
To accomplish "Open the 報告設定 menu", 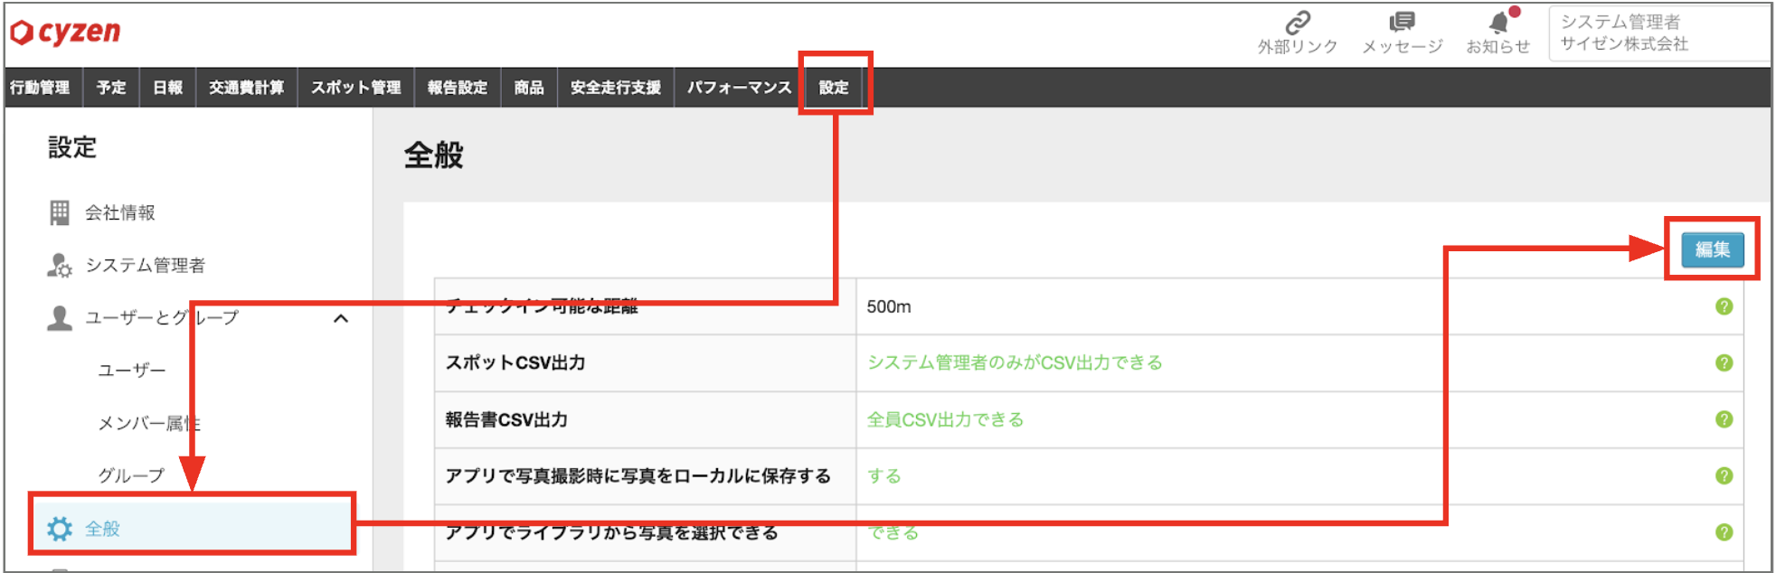I will (458, 88).
